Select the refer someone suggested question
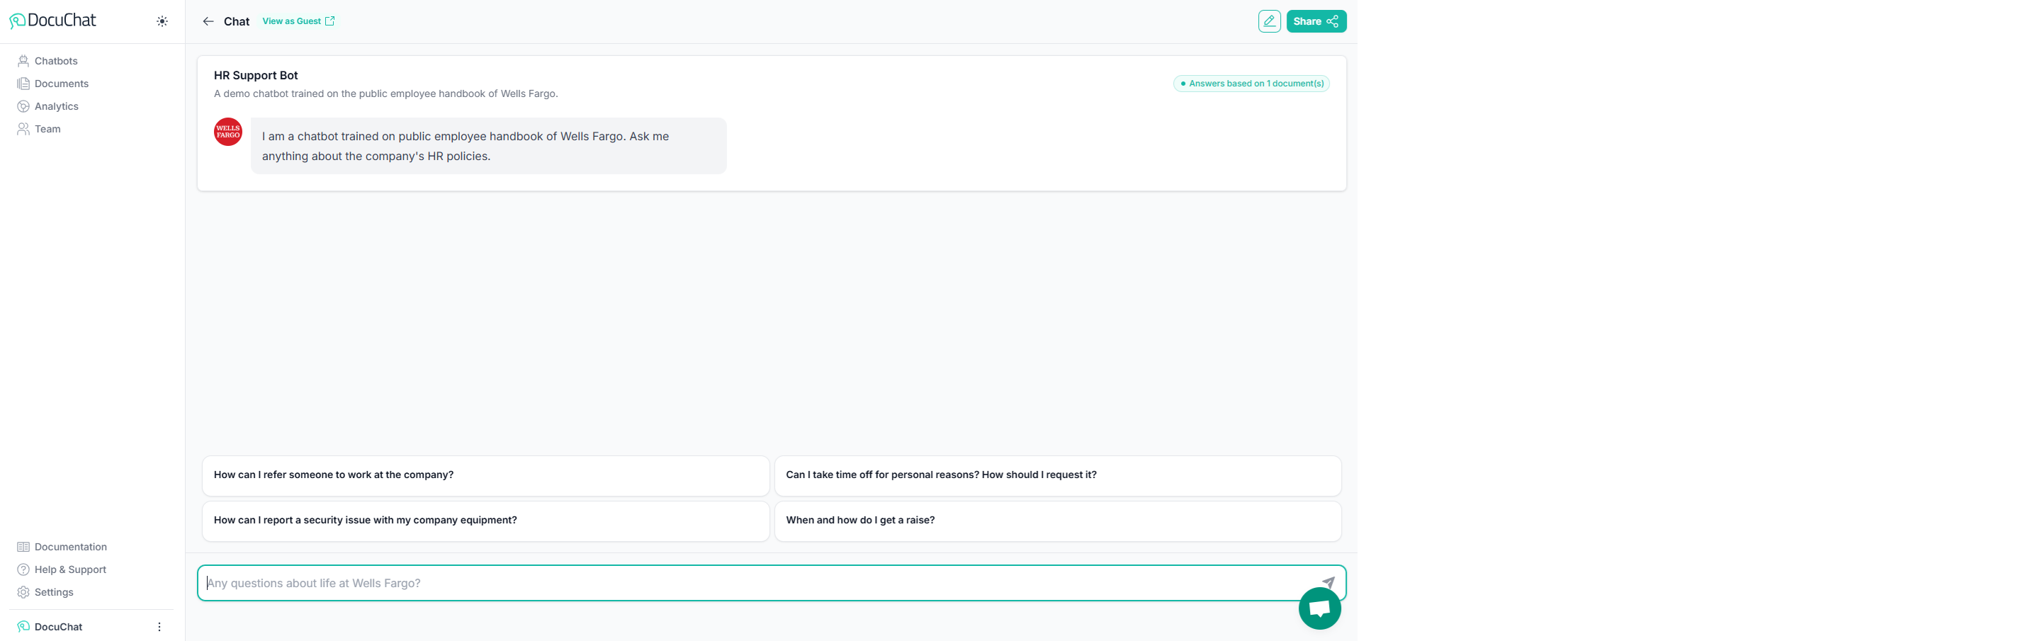 [485, 475]
